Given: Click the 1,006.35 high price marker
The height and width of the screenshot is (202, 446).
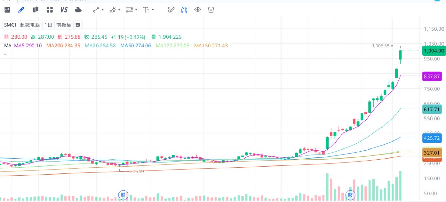Looking at the screenshot, I should point(380,46).
